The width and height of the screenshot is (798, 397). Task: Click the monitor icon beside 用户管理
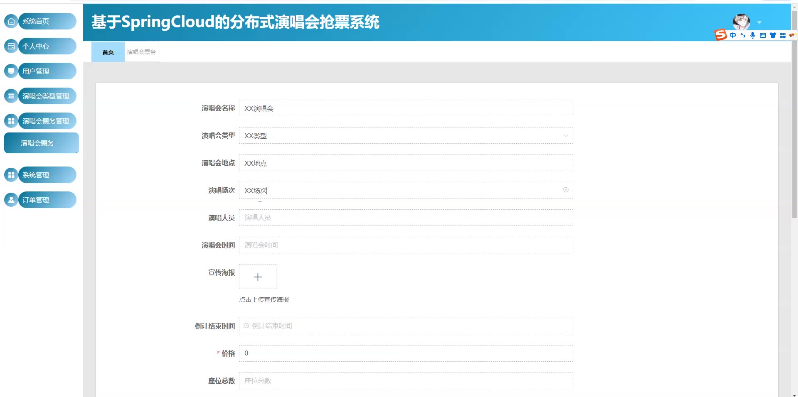(11, 71)
